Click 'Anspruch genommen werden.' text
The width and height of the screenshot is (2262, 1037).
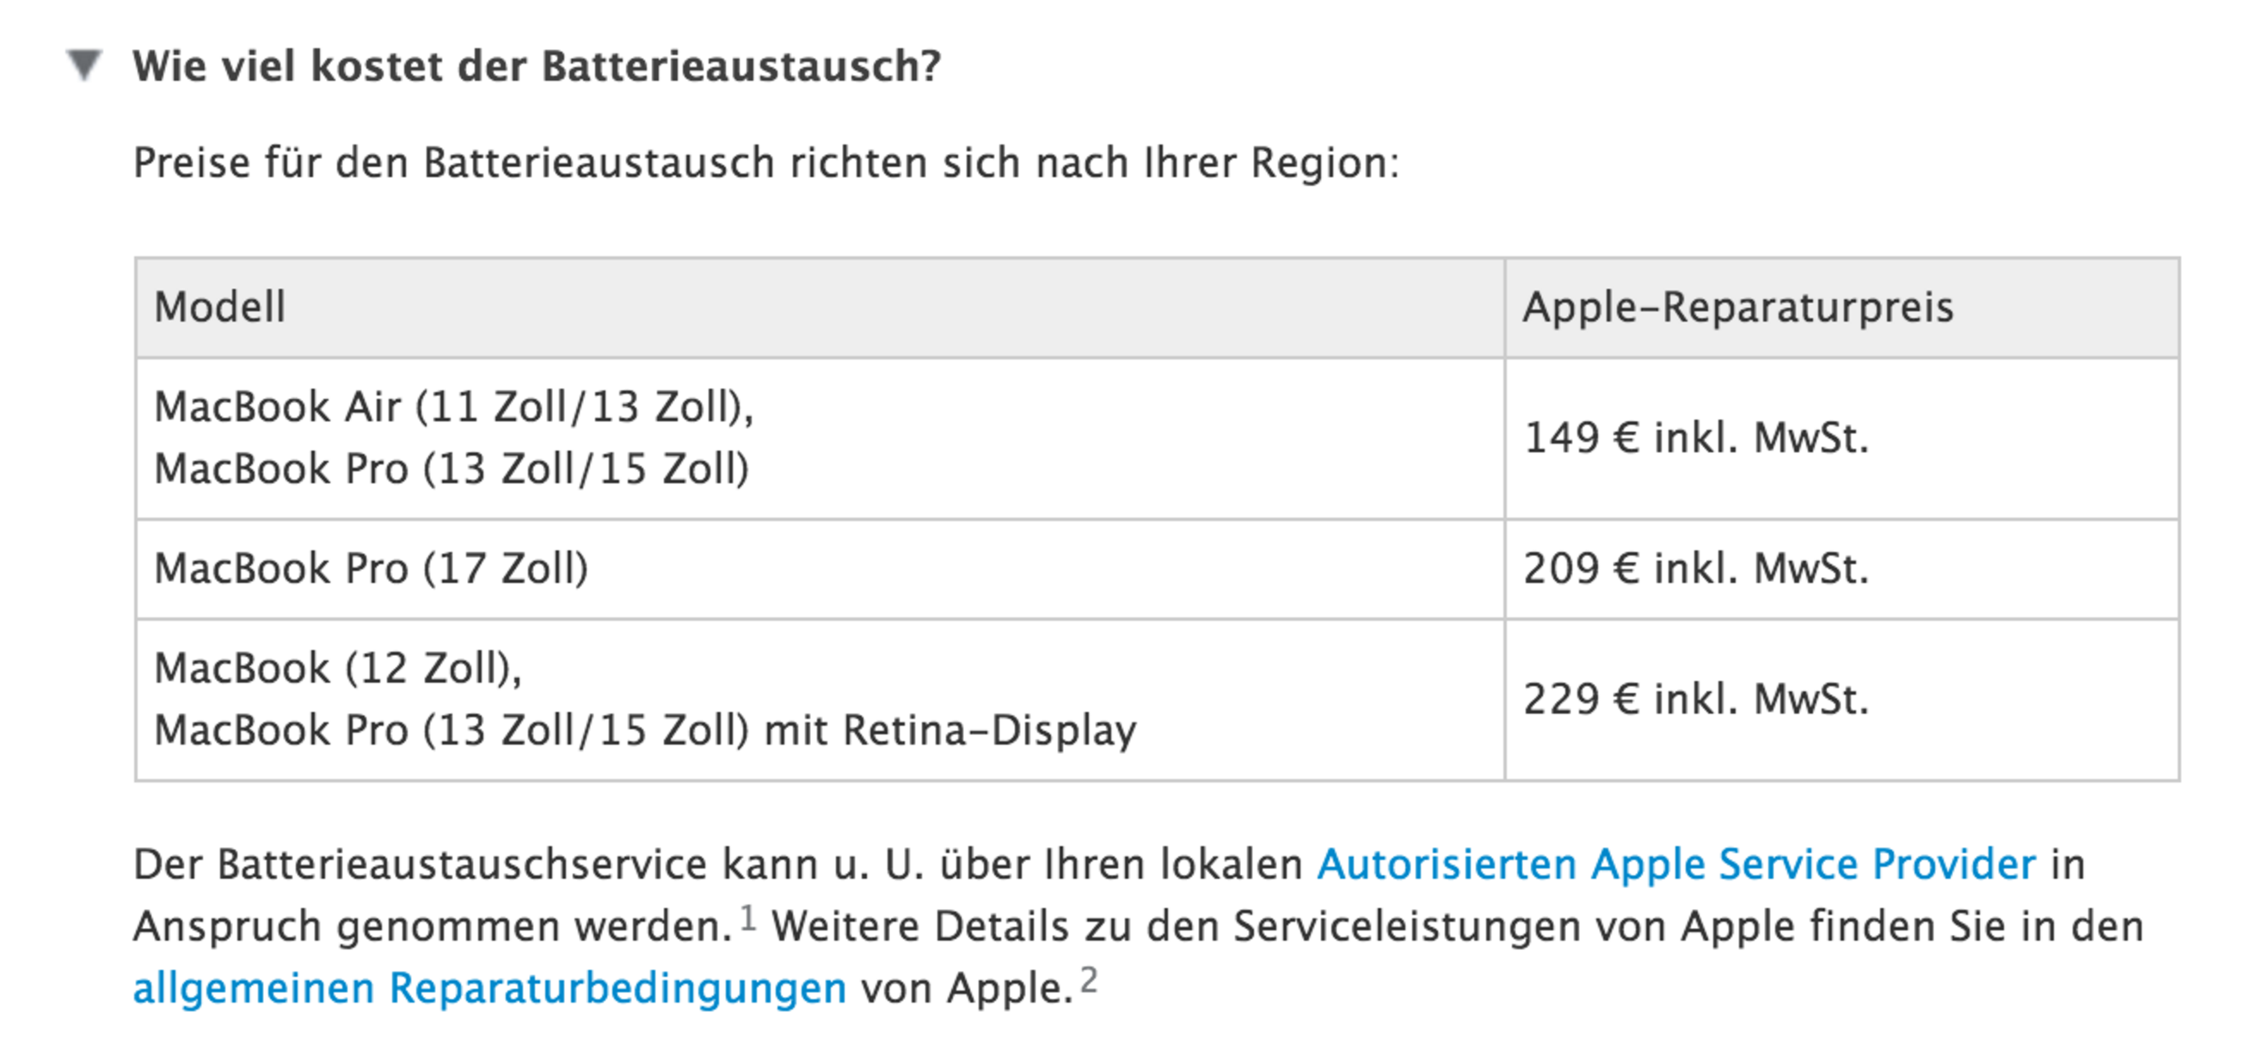pyautogui.click(x=433, y=926)
